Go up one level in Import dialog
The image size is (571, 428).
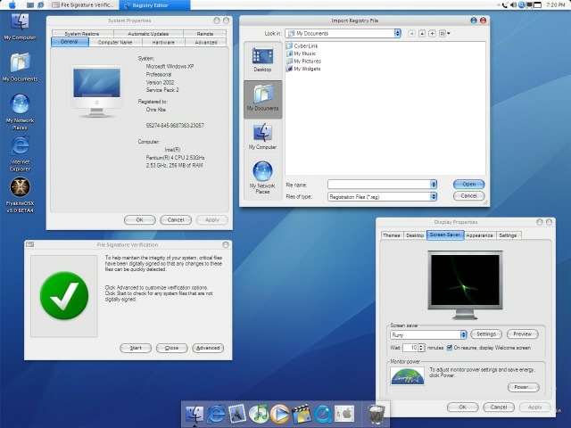[422, 34]
